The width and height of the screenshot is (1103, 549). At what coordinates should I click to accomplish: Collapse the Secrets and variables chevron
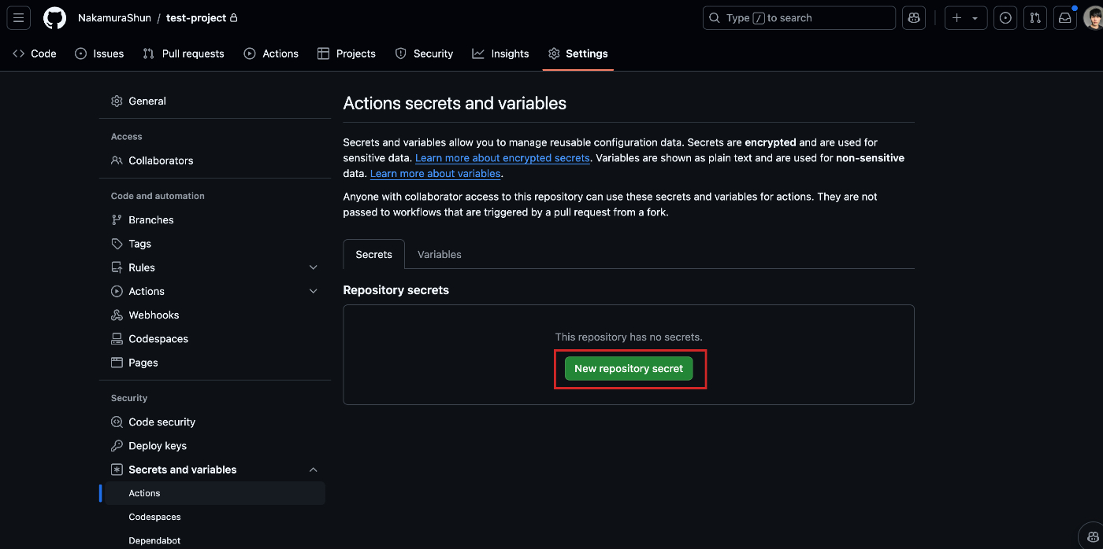[x=314, y=470]
